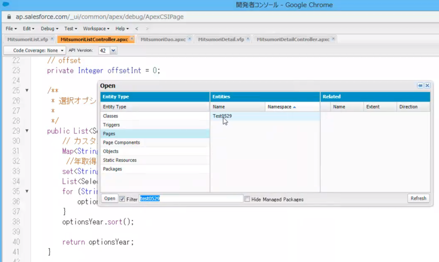Click the Open button in dialog
Viewport: 439px width, 262px height.
(x=109, y=198)
